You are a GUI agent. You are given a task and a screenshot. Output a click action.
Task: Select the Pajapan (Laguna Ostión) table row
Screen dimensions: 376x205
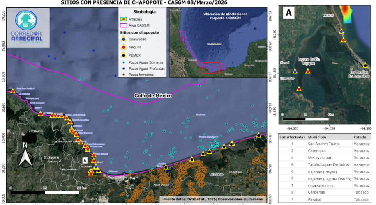[322, 179]
